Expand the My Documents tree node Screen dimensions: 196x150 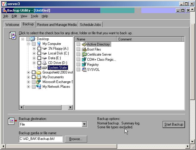pos(29,77)
